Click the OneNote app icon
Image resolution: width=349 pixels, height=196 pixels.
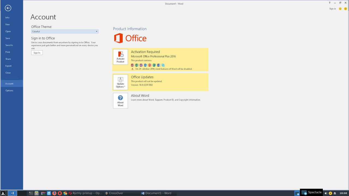(x=141, y=65)
